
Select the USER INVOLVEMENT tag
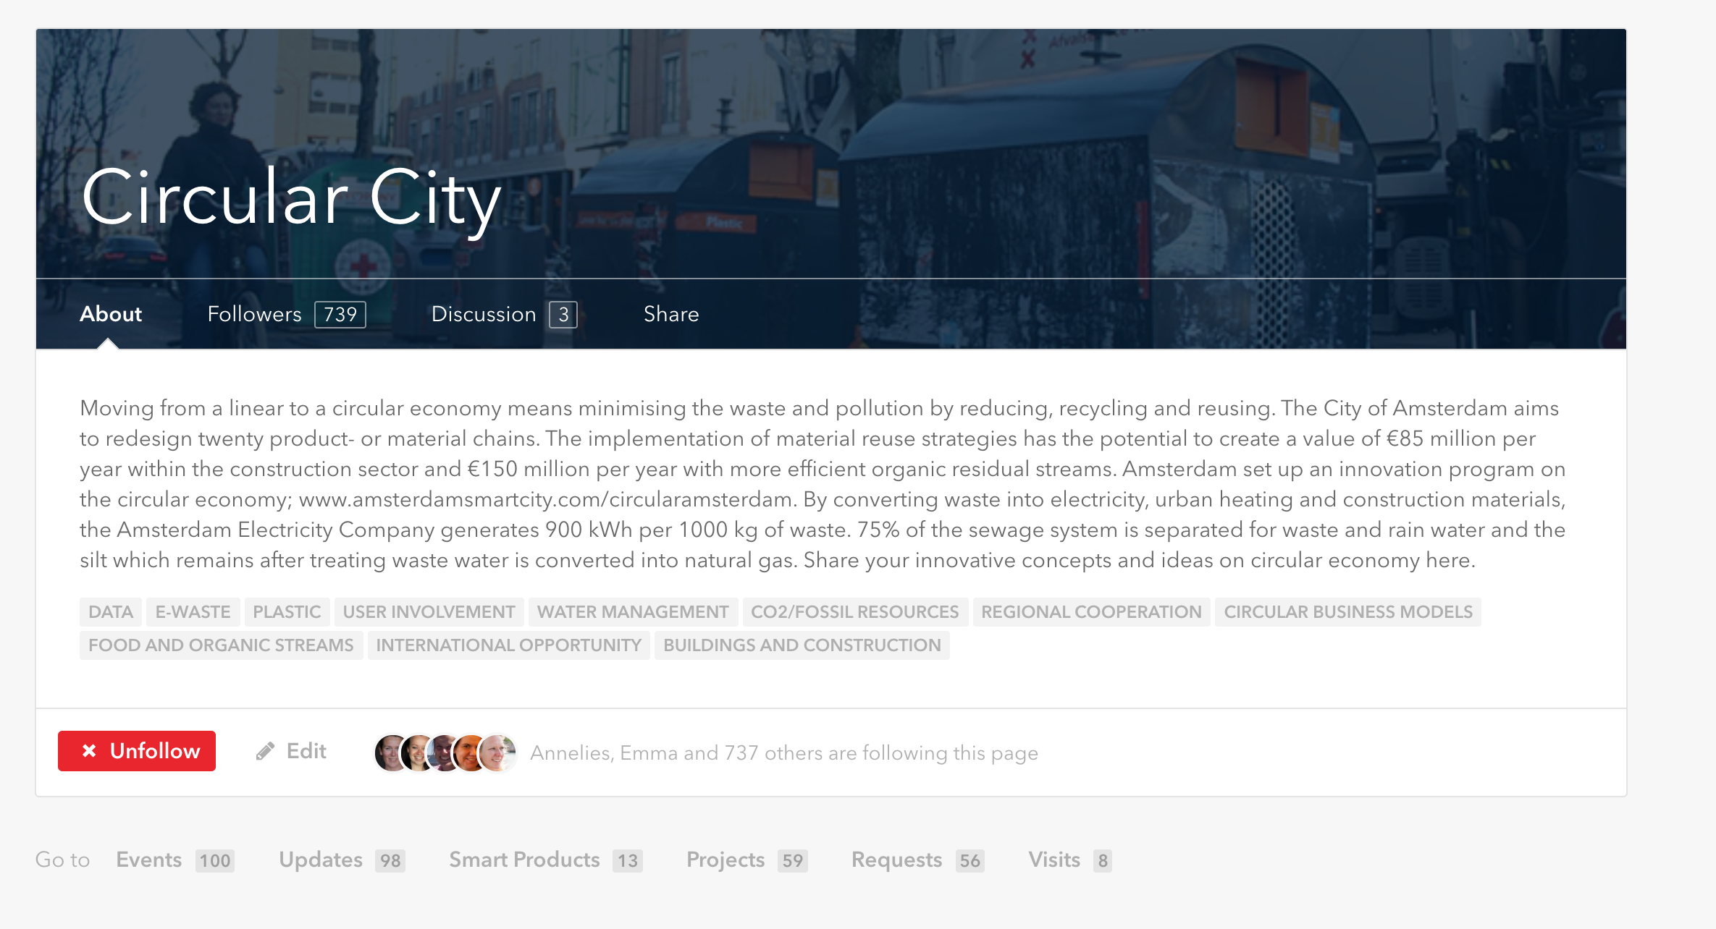click(x=429, y=612)
